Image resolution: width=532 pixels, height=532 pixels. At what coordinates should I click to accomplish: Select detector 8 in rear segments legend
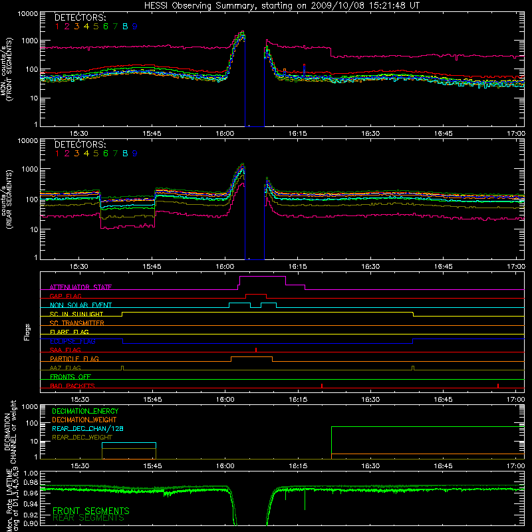click(x=125, y=154)
